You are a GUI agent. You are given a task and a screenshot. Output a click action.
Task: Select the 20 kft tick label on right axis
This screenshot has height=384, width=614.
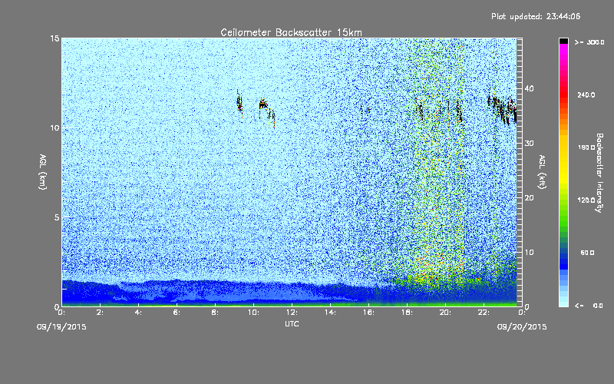pos(529,198)
